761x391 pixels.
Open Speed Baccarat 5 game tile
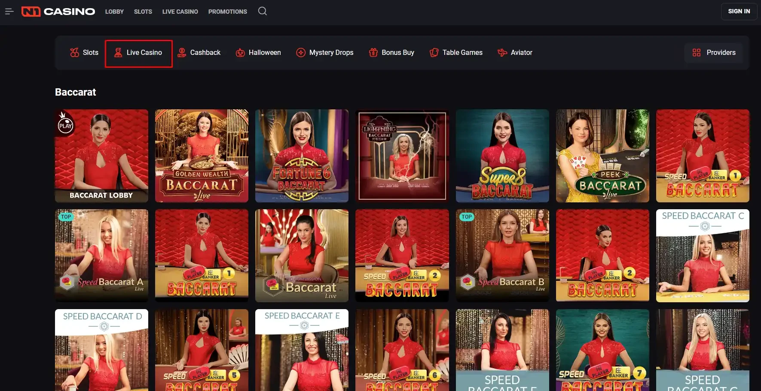[202, 350]
